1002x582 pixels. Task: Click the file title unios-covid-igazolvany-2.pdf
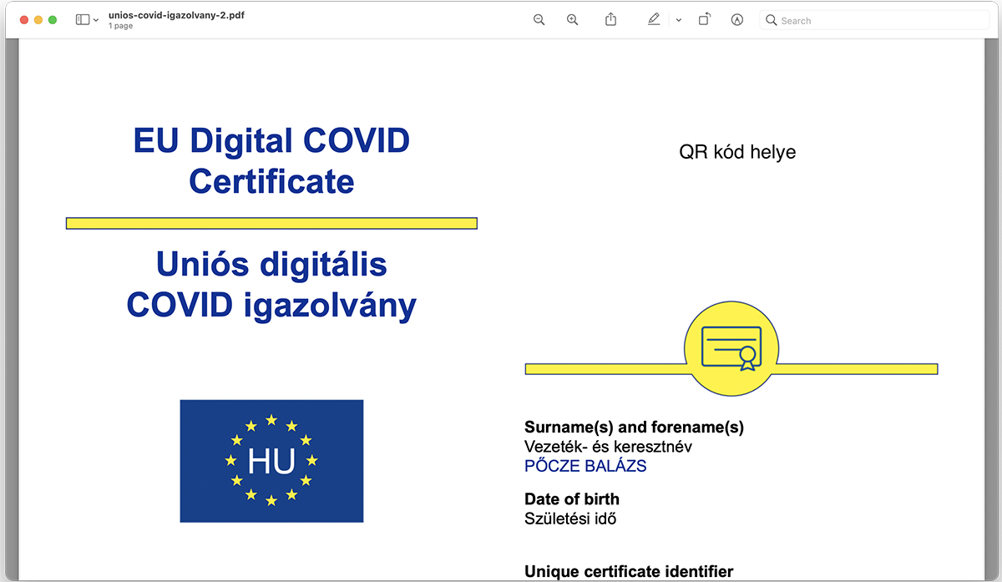point(176,15)
